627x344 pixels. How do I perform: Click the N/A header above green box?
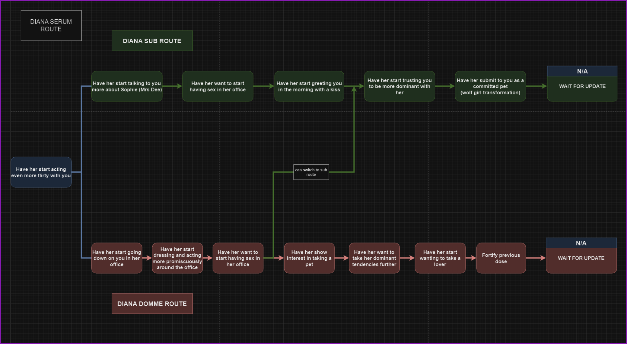tap(582, 71)
